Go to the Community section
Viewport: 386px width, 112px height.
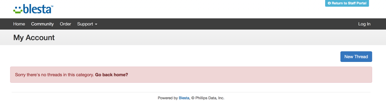42,24
